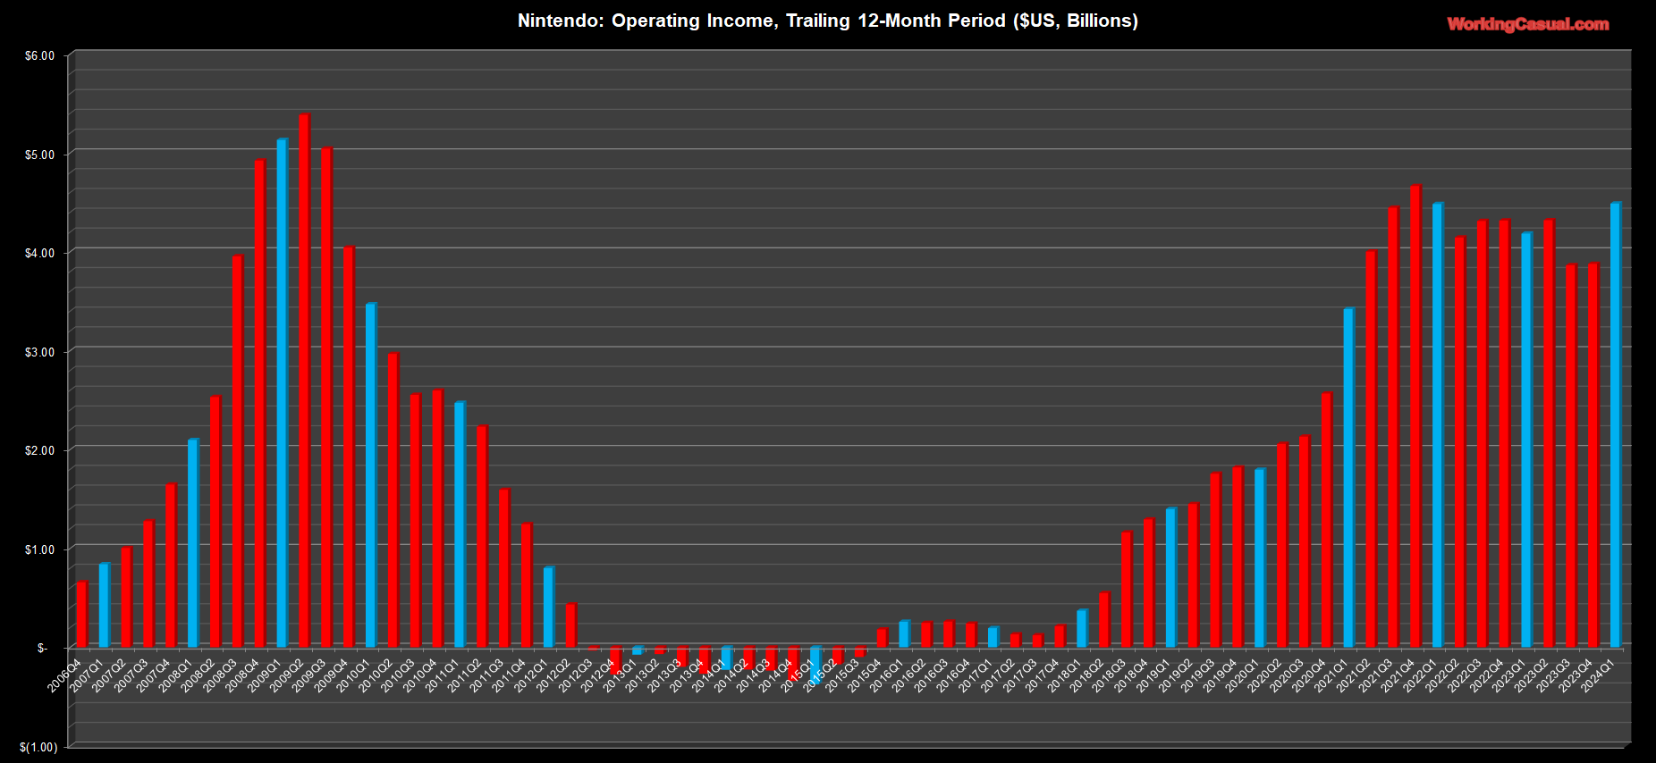Select the red 2008Q4 bar
This screenshot has height=763, width=1656.
tap(260, 404)
